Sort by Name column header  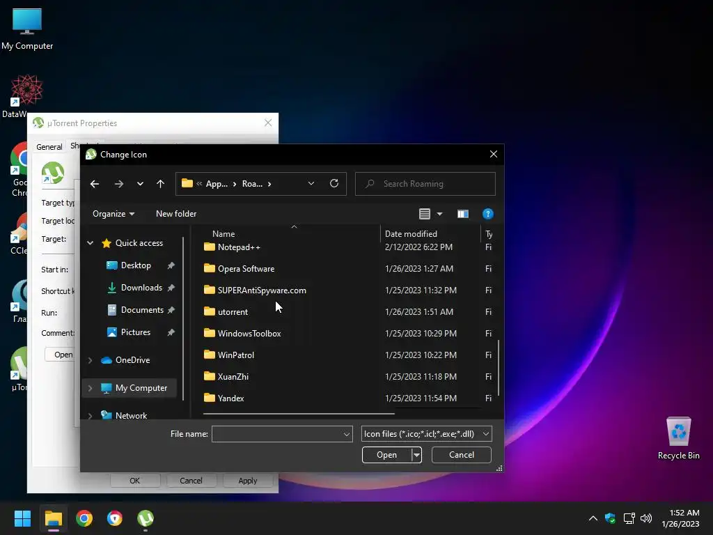(224, 234)
